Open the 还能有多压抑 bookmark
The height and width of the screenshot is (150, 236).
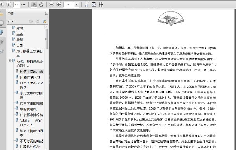[x=30, y=77]
